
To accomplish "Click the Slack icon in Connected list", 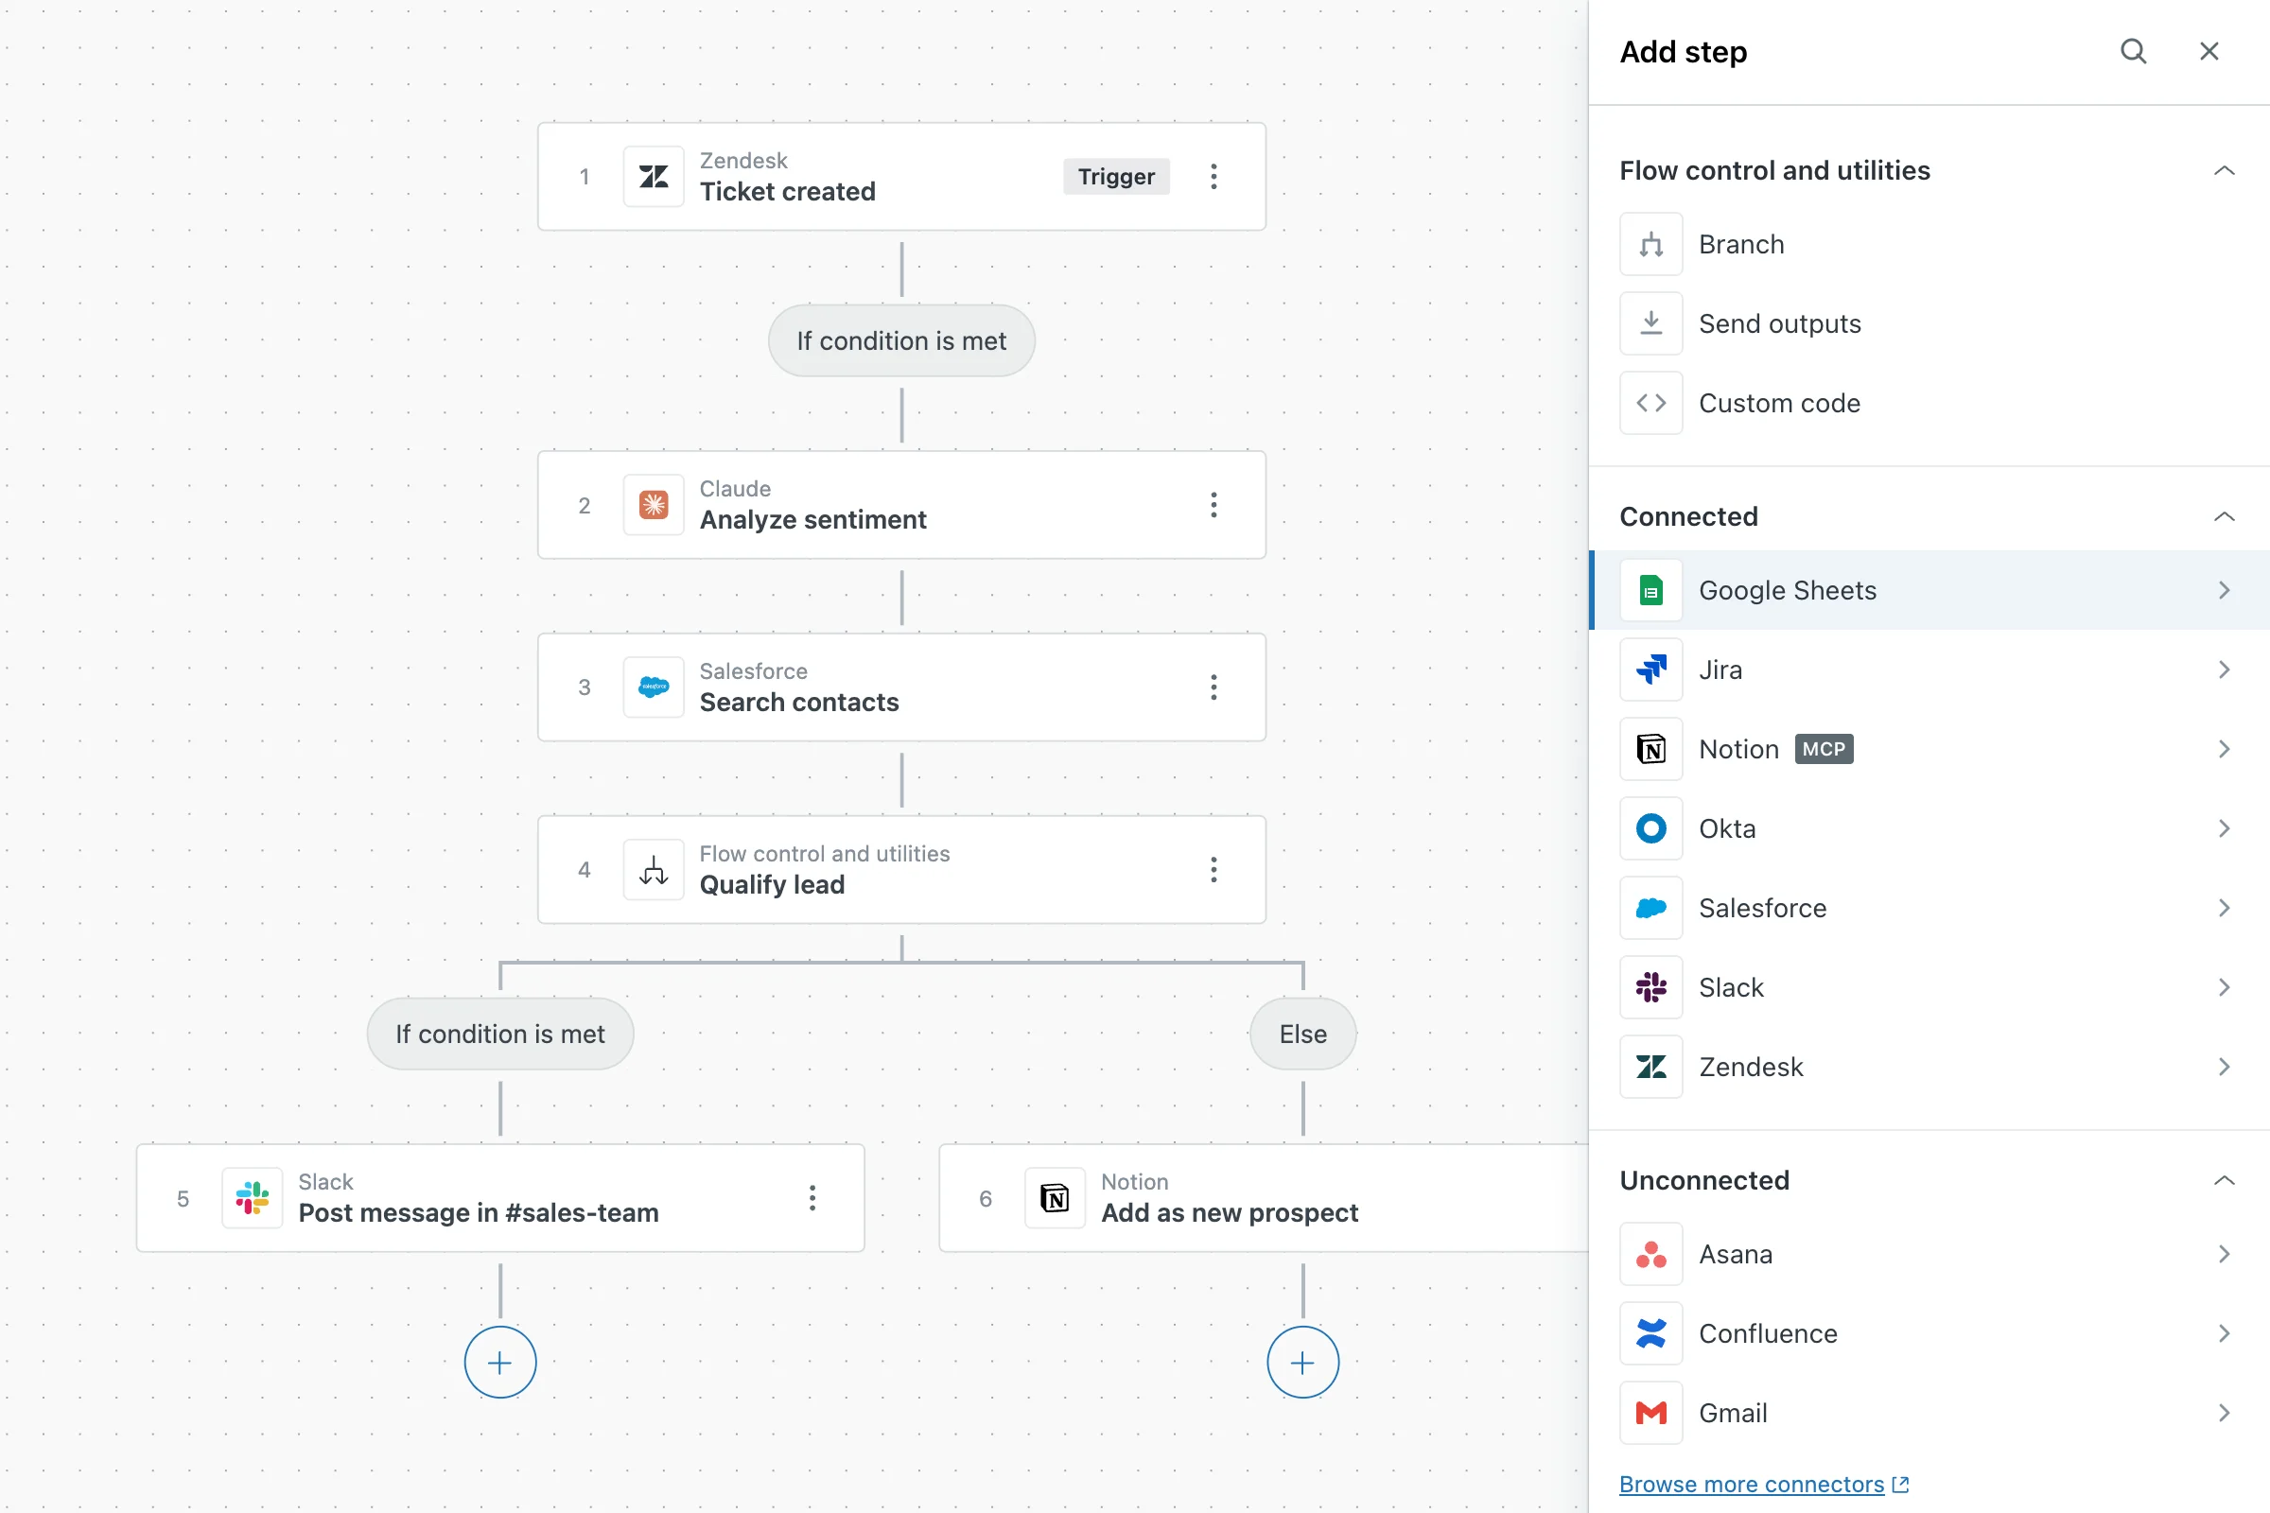I will pos(1651,987).
